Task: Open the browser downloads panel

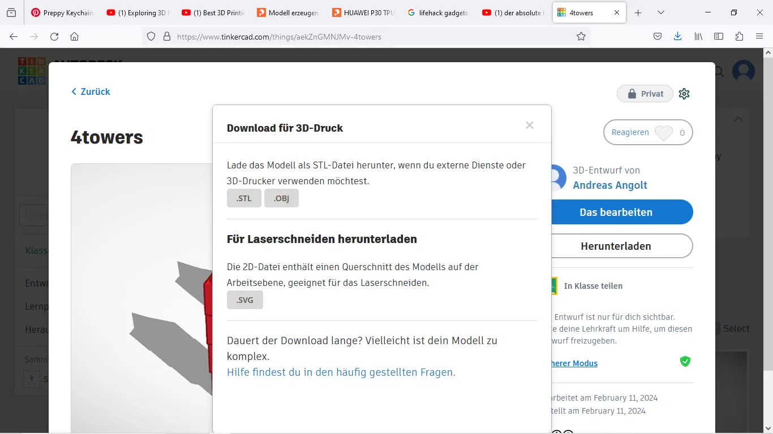Action: pyautogui.click(x=678, y=36)
